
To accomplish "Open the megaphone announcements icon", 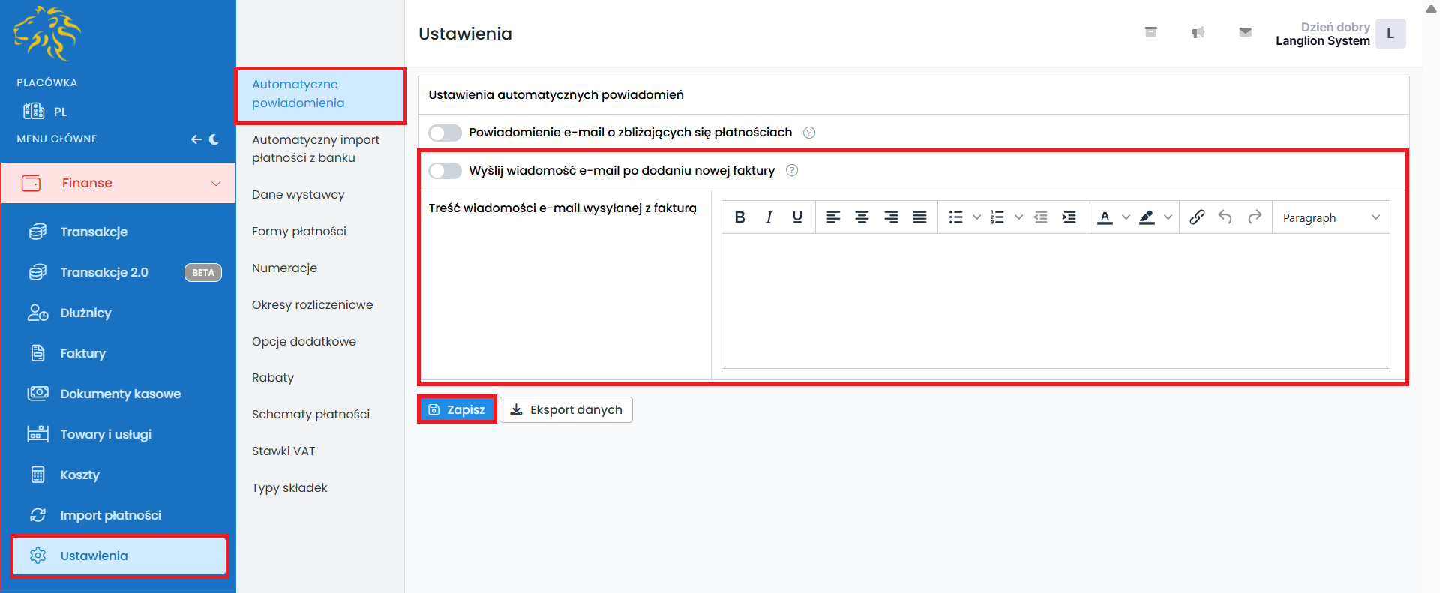I will (1198, 32).
